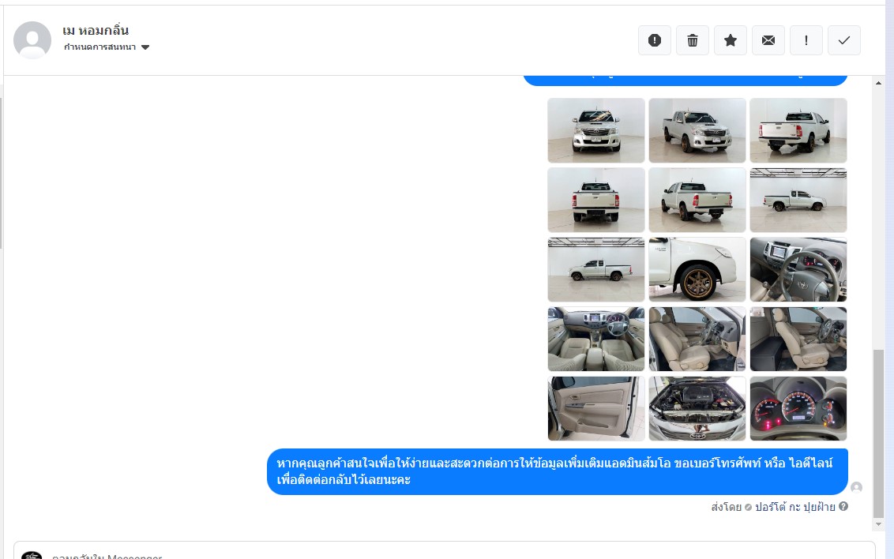Mark conversation done with checkmark icon
This screenshot has width=894, height=559.
pos(843,40)
